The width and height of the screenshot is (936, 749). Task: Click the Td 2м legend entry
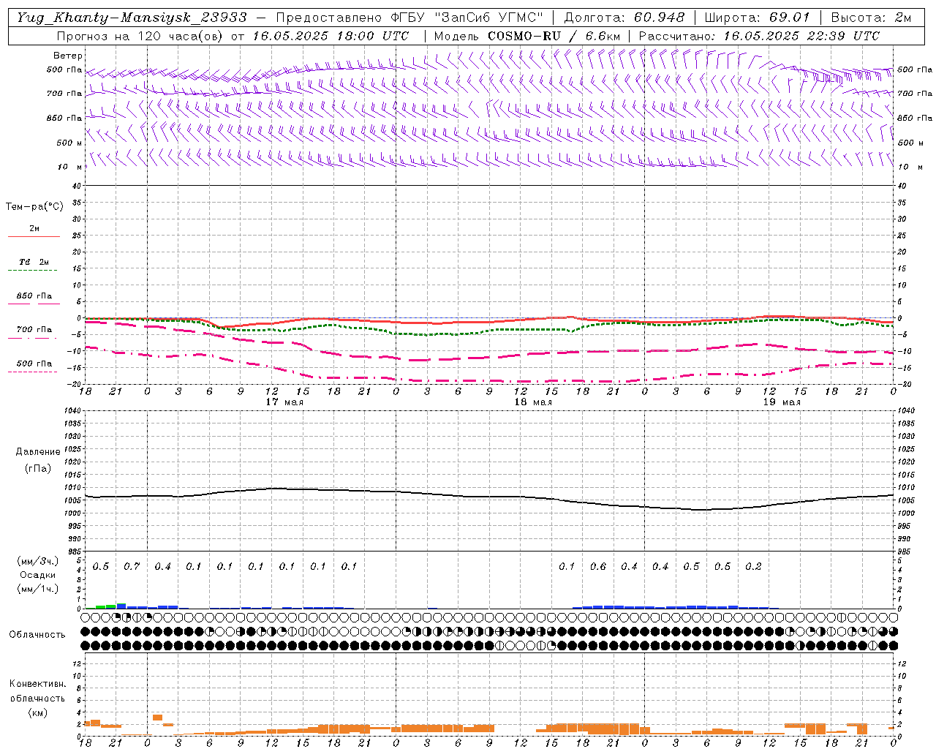pyautogui.click(x=34, y=262)
